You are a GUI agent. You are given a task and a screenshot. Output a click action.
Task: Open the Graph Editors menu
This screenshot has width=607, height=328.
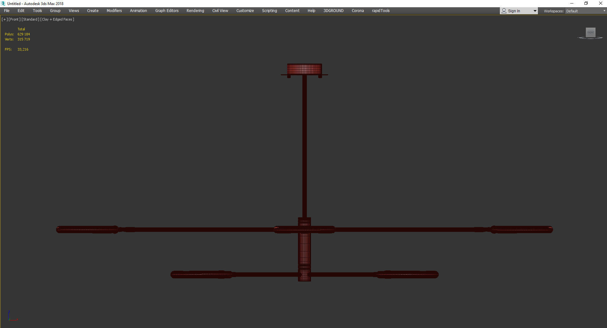tap(167, 11)
